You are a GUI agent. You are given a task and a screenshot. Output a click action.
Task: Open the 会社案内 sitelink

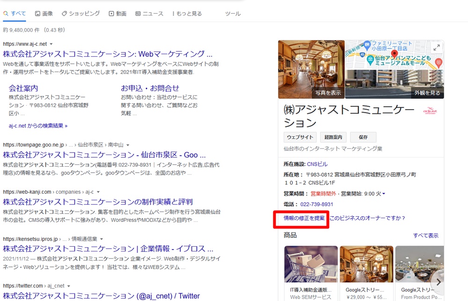(23, 88)
